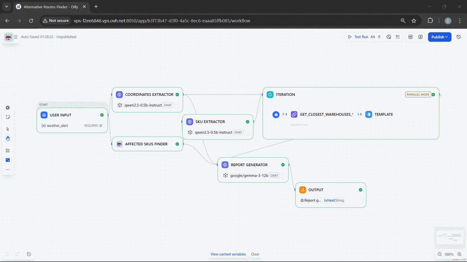Open Chrome's browser menu

pyautogui.click(x=460, y=21)
